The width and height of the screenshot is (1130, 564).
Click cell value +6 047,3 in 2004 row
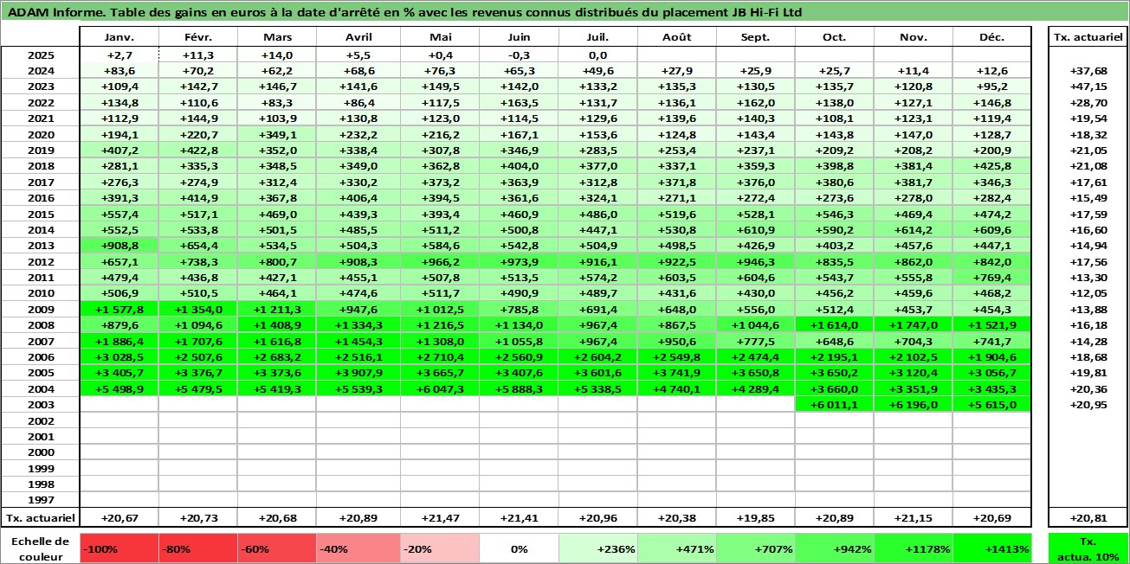click(x=440, y=389)
